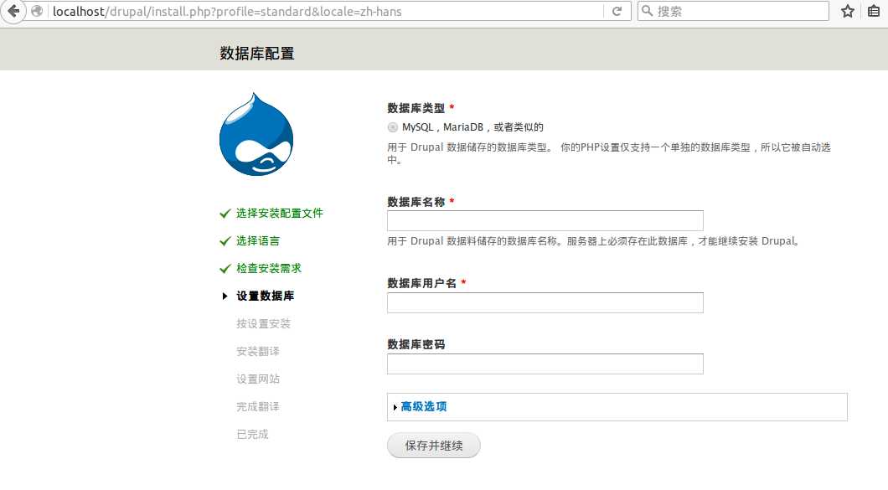
Task: Click the 已完成 step
Action: (253, 435)
